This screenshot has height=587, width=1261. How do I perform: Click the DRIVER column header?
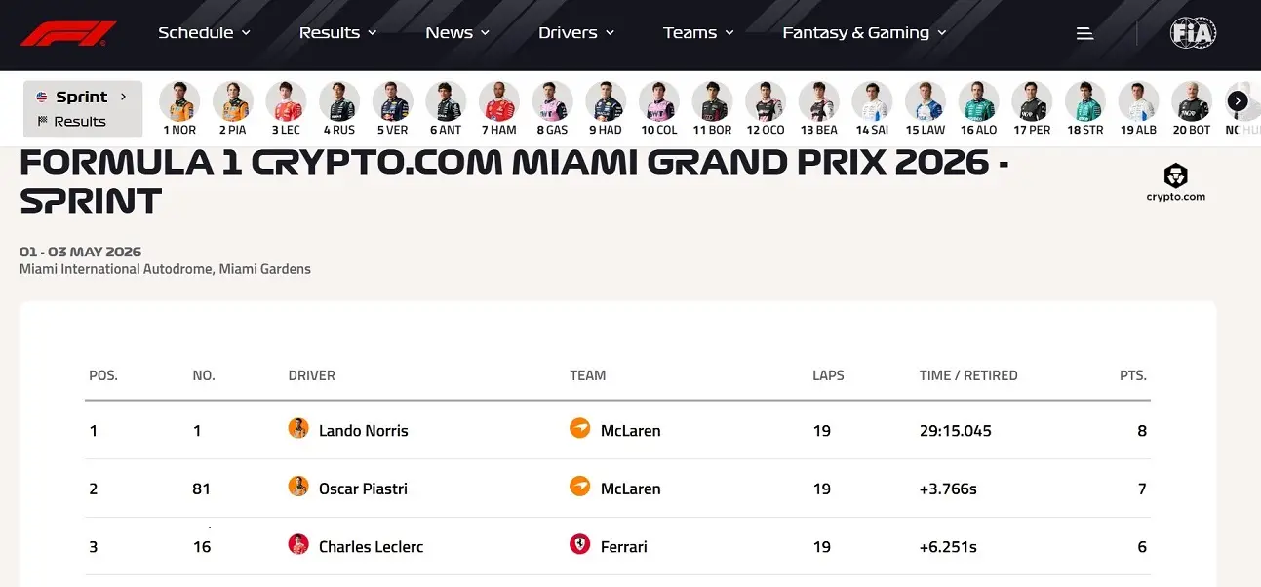coord(312,375)
